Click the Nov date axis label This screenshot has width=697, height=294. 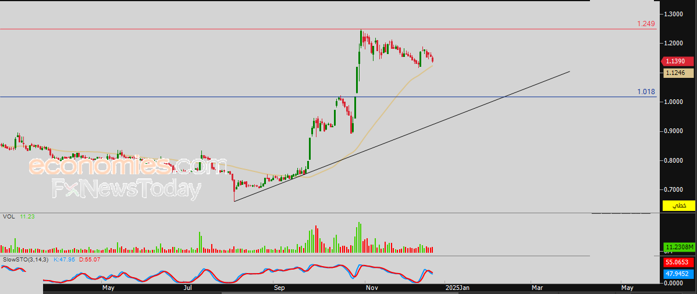[372, 288]
